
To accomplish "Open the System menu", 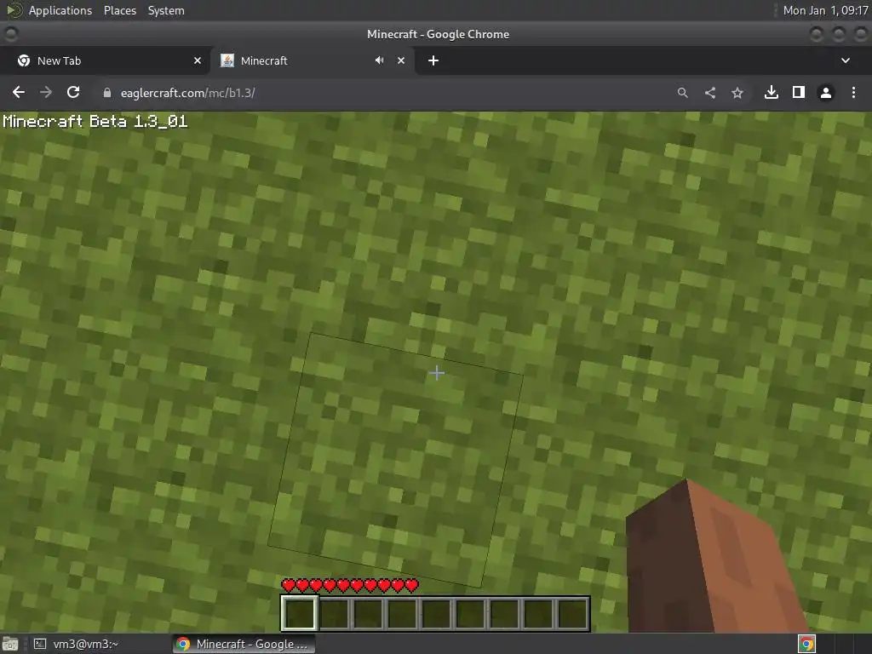I will click(166, 10).
